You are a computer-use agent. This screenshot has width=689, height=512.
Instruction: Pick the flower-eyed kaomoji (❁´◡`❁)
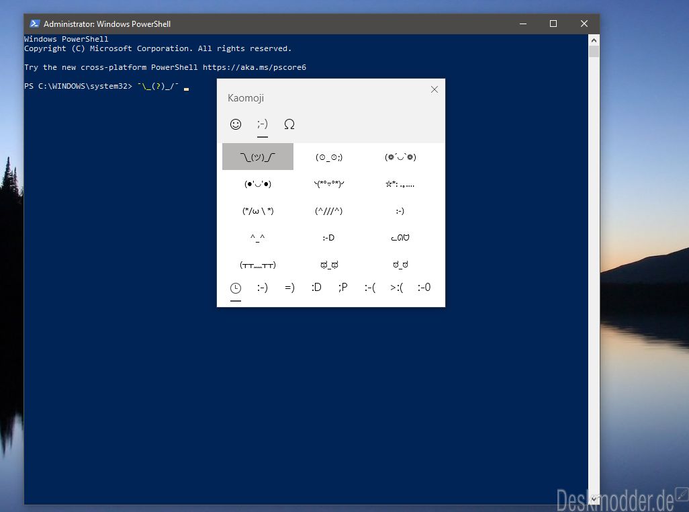click(400, 157)
